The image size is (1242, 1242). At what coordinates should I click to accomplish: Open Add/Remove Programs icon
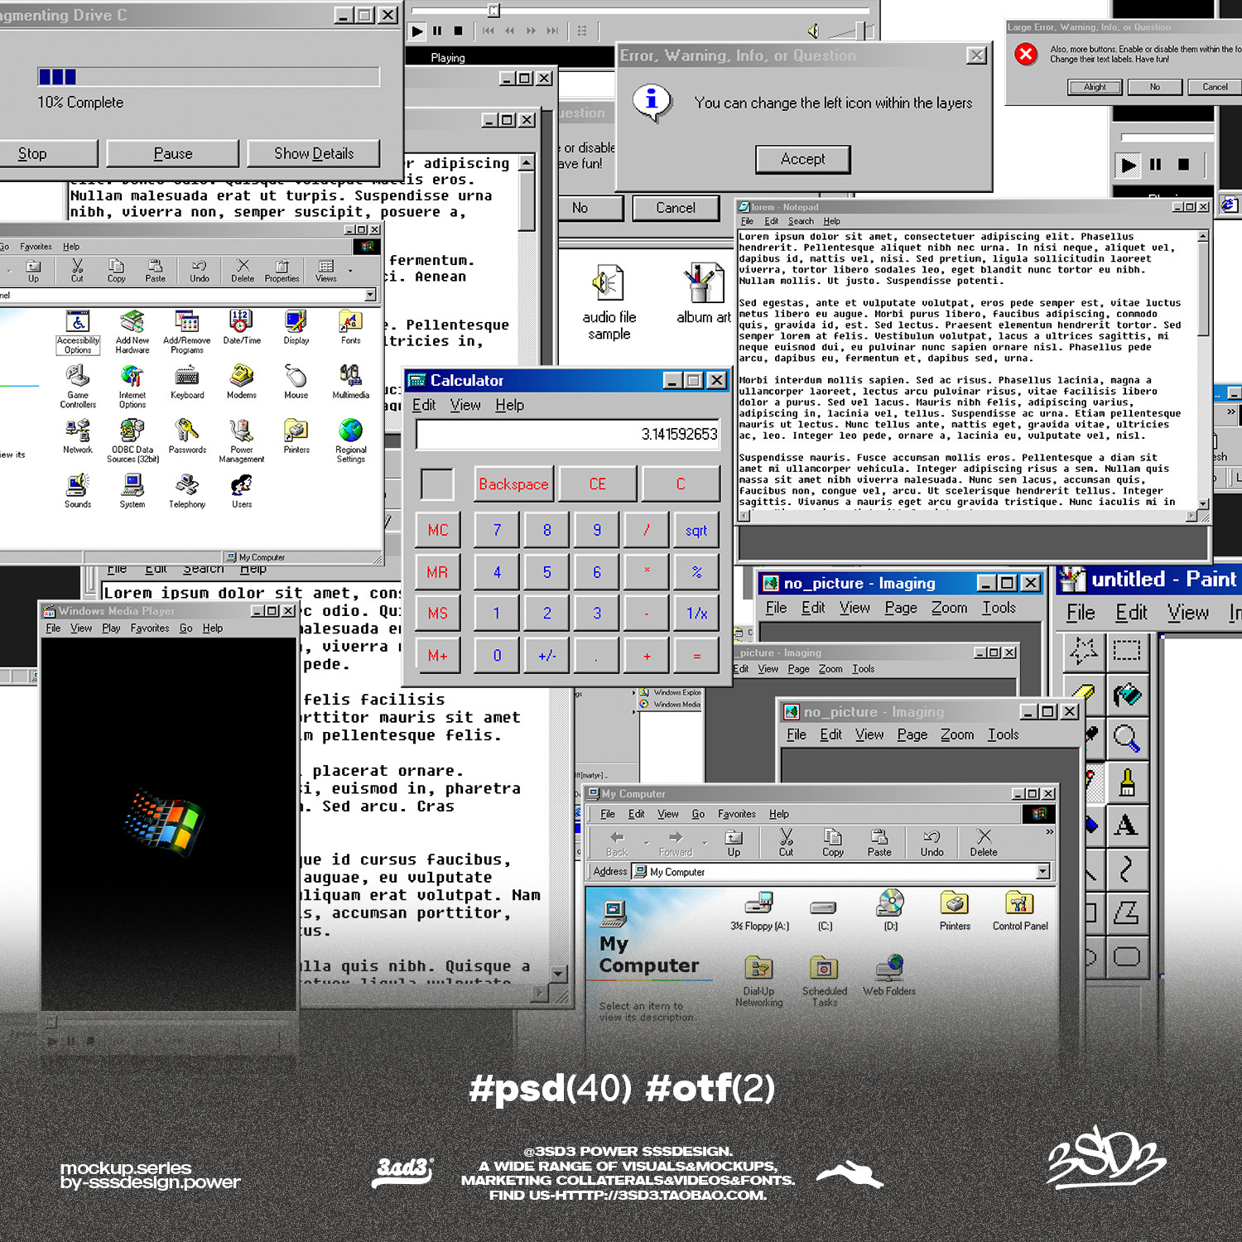point(187,332)
